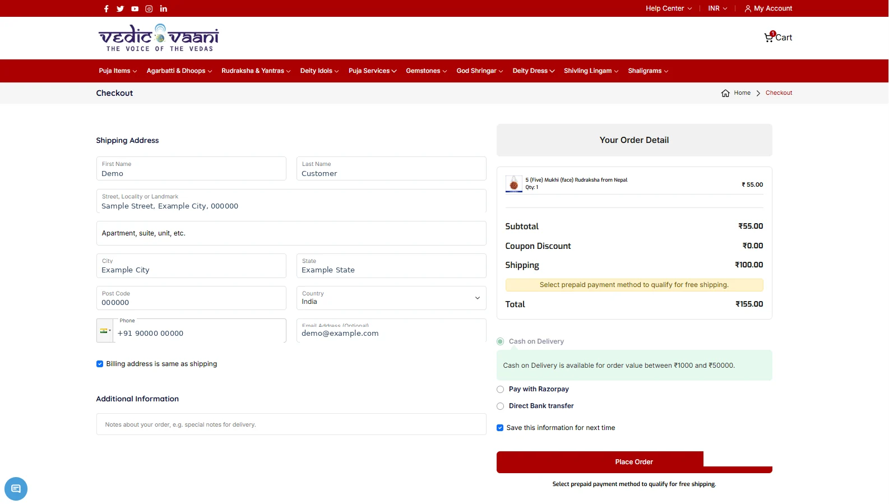The width and height of the screenshot is (889, 504).
Task: Click the State input field
Action: (x=391, y=265)
